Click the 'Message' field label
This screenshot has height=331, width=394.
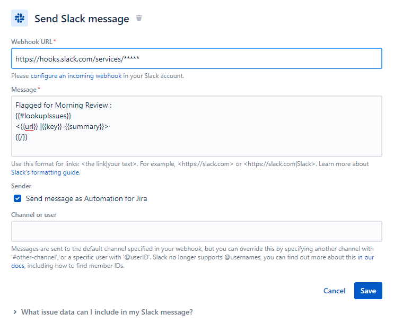[x=24, y=90]
